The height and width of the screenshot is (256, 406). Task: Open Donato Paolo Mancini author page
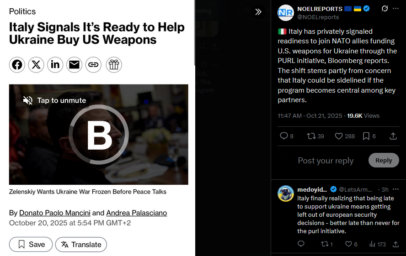[55, 213]
